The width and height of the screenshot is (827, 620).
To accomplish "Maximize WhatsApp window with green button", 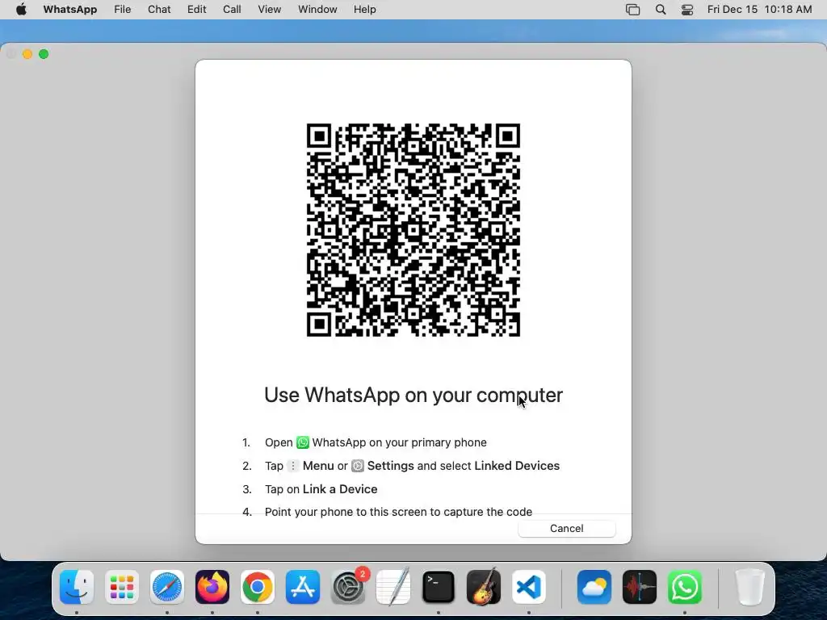I will tap(44, 54).
